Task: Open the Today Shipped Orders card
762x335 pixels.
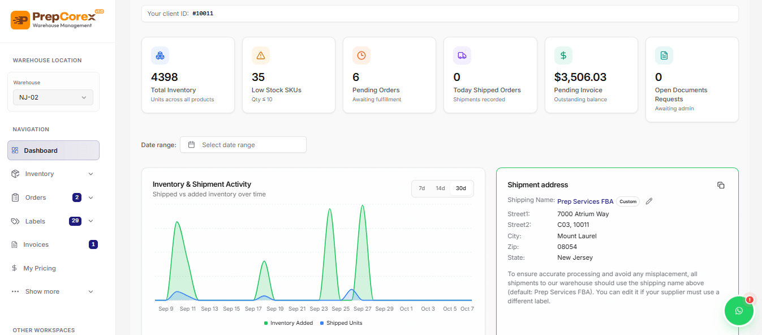Action: (x=490, y=75)
